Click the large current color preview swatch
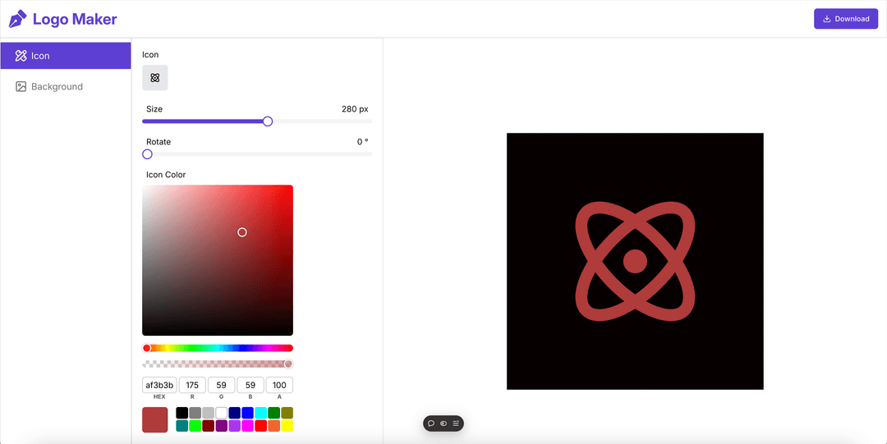 coord(155,419)
